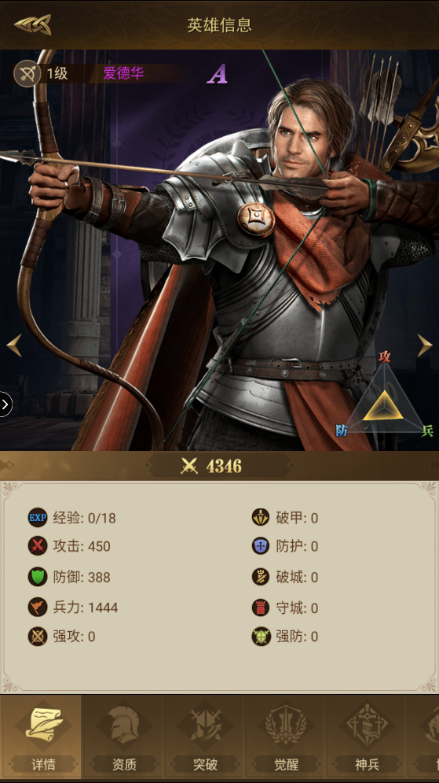This screenshot has width=439, height=783.
Task: Switch to the 资质 tab
Action: [x=123, y=736]
